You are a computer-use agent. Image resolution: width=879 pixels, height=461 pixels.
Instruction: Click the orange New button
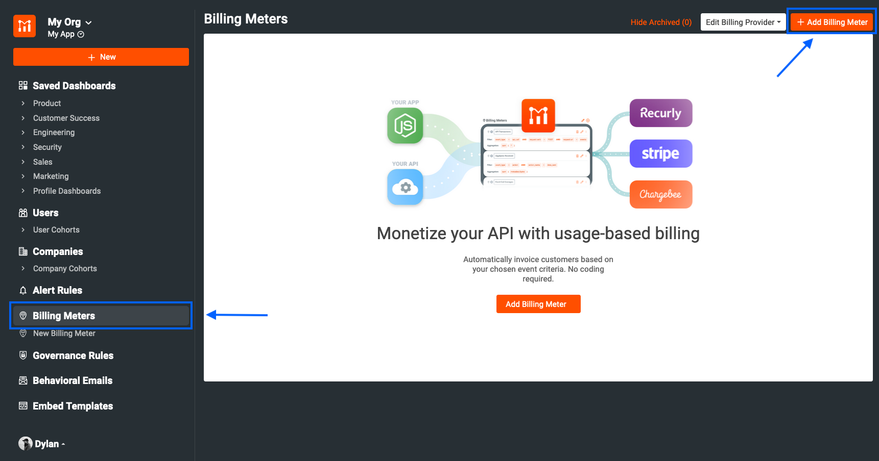pyautogui.click(x=101, y=57)
